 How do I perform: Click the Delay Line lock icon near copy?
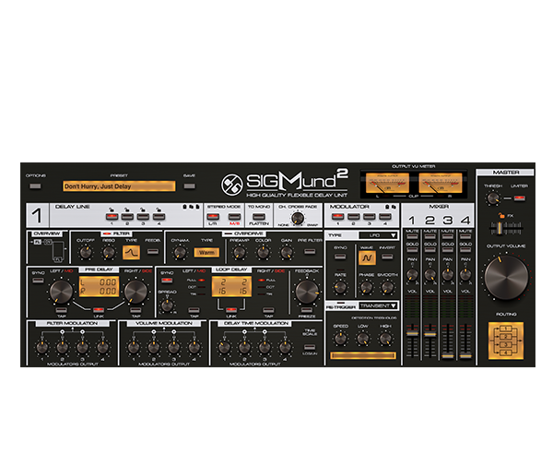184,207
